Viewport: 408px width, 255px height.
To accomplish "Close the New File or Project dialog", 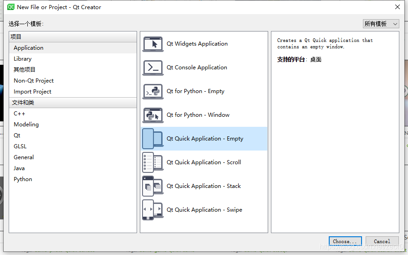I will point(398,7).
